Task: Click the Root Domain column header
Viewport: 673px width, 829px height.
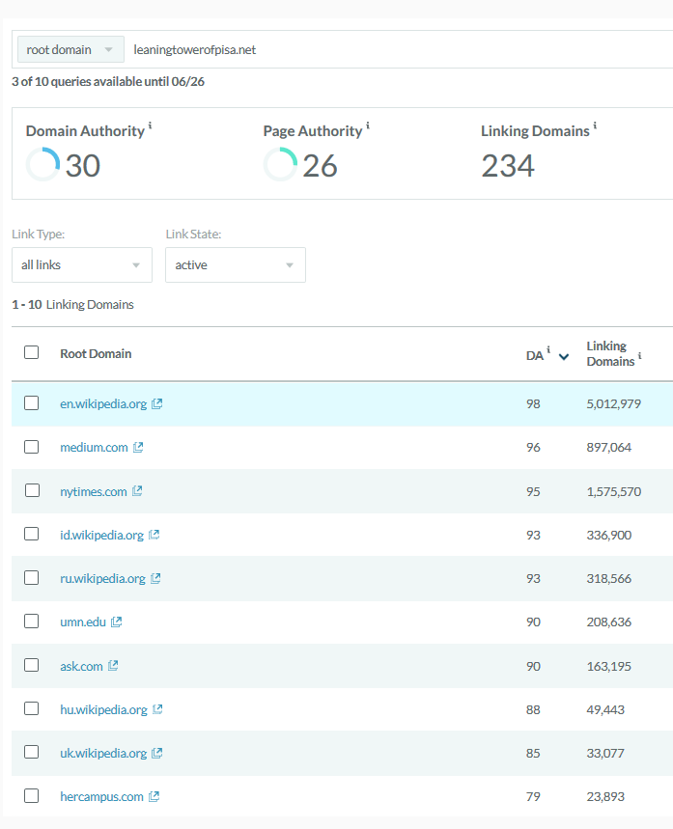Action: [x=96, y=353]
